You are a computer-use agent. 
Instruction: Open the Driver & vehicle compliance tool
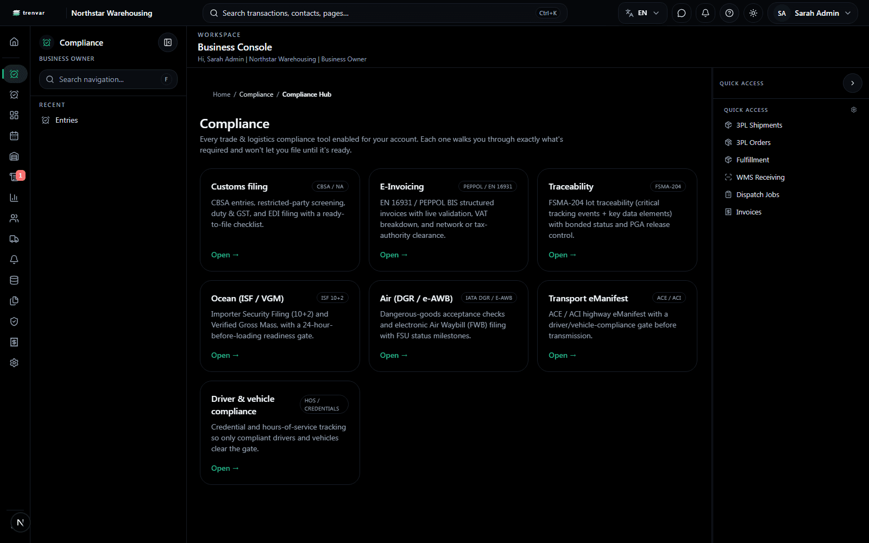click(x=225, y=468)
